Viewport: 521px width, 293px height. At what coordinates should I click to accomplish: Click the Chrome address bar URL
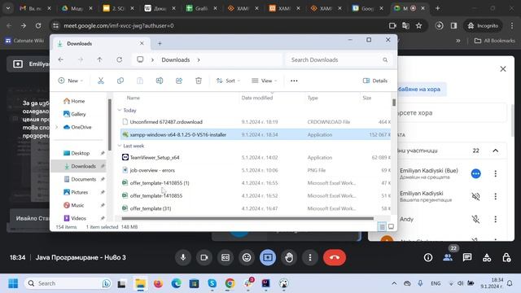(x=119, y=25)
